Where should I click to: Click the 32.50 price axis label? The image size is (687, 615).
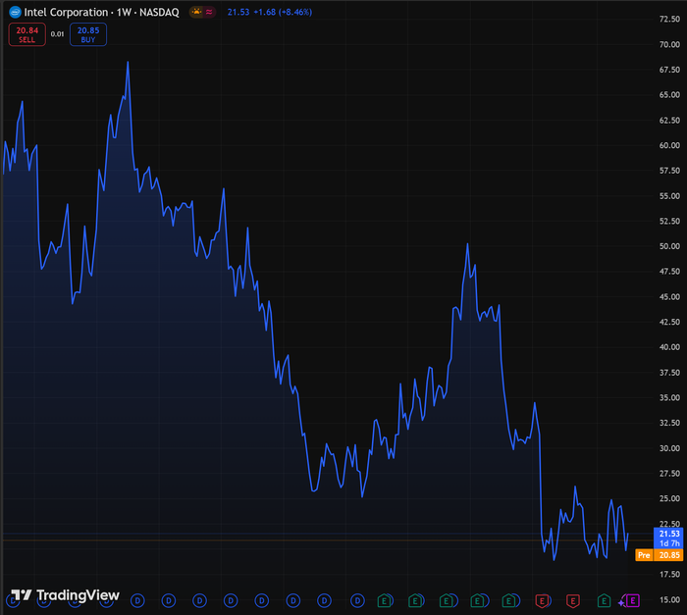pos(669,423)
